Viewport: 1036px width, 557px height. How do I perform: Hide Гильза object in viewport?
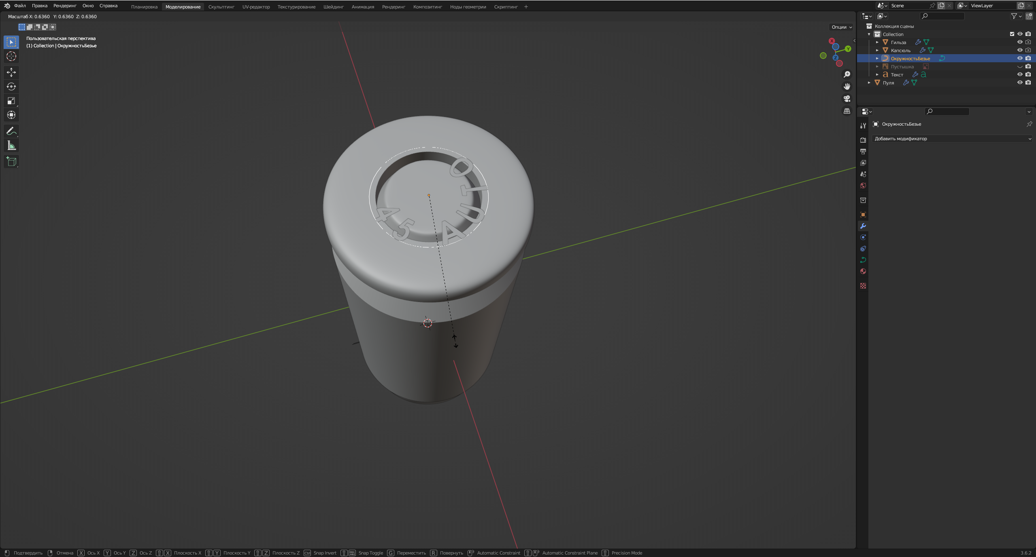point(1020,42)
